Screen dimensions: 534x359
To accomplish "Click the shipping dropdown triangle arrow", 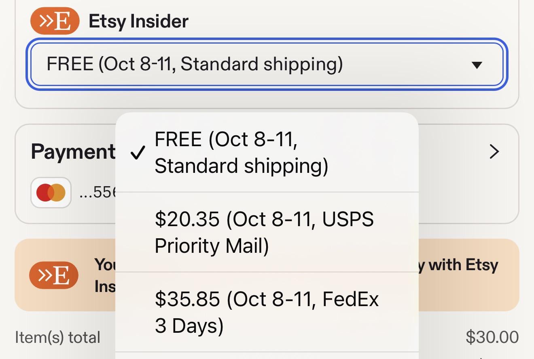I will coord(477,65).
